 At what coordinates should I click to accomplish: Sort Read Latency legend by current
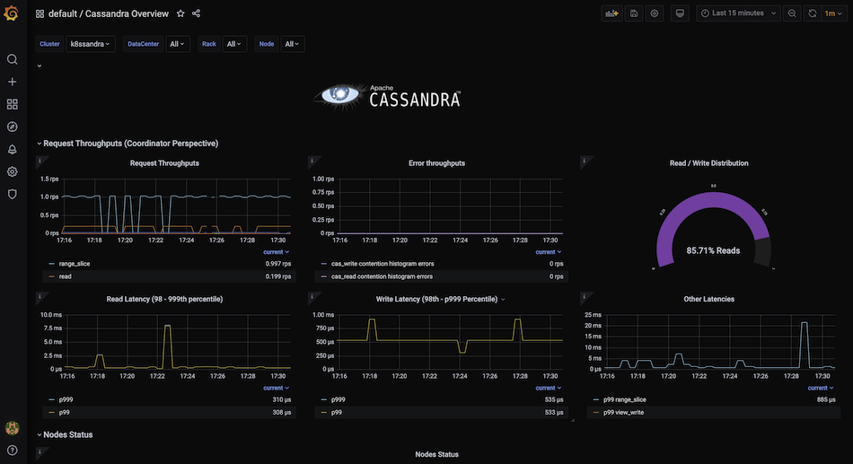(277, 389)
